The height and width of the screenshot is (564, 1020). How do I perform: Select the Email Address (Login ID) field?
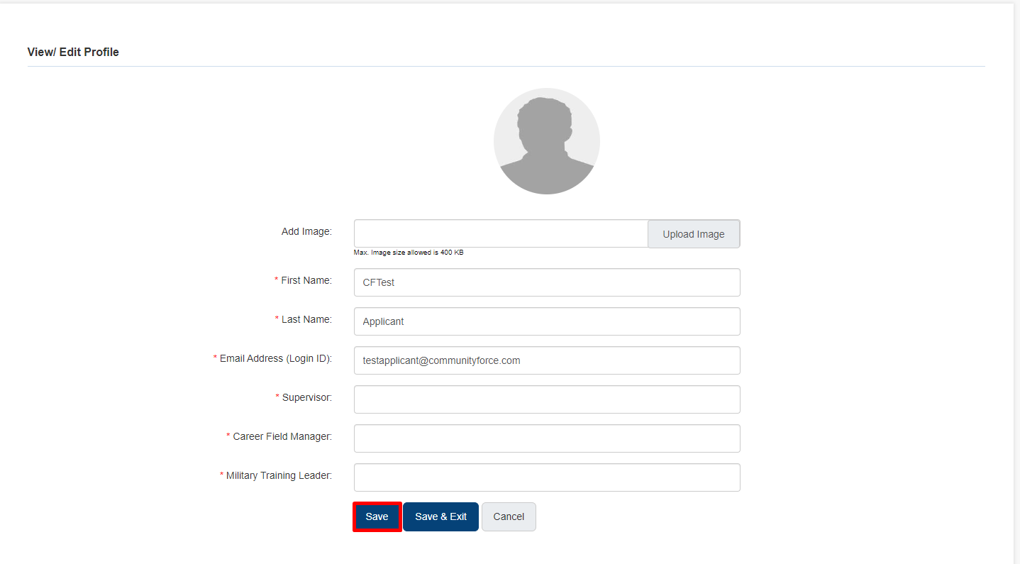547,360
